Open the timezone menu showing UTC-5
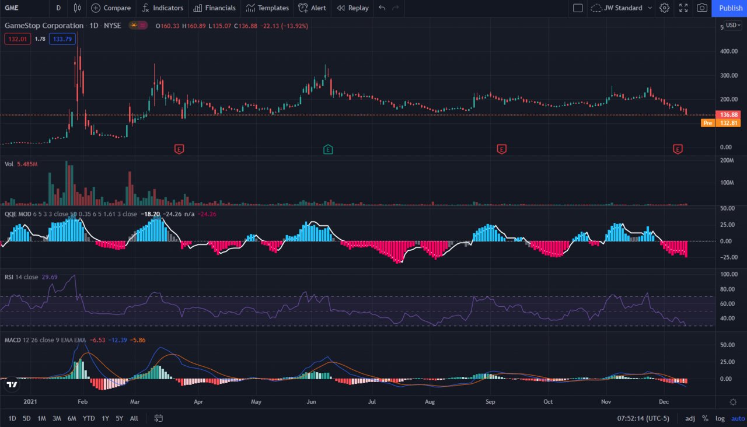This screenshot has height=427, width=747. (x=644, y=418)
